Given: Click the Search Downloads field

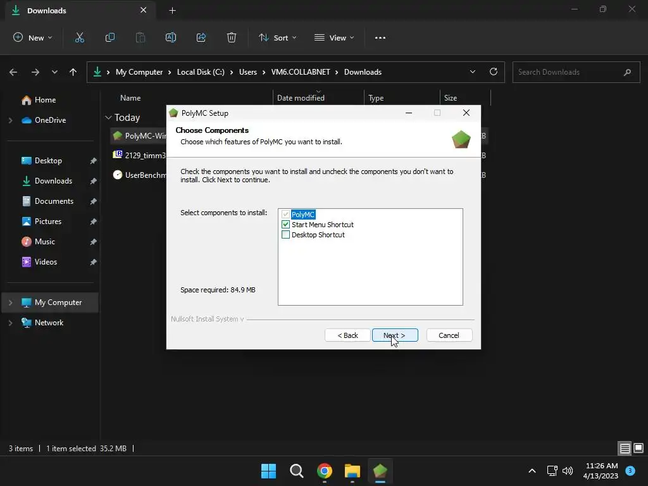Looking at the screenshot, I should click(x=576, y=72).
